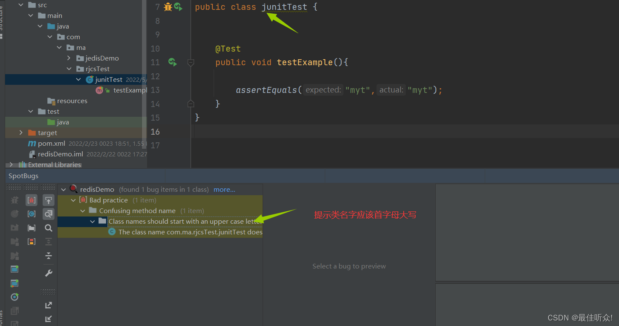Click the 'more...' link in SpotBugs results
This screenshot has height=326, width=619.
coord(224,189)
